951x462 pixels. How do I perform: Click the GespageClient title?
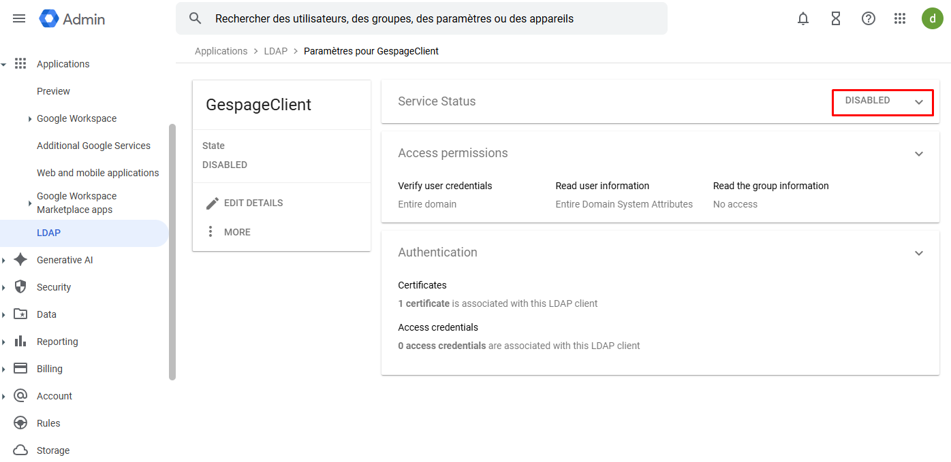(x=258, y=105)
